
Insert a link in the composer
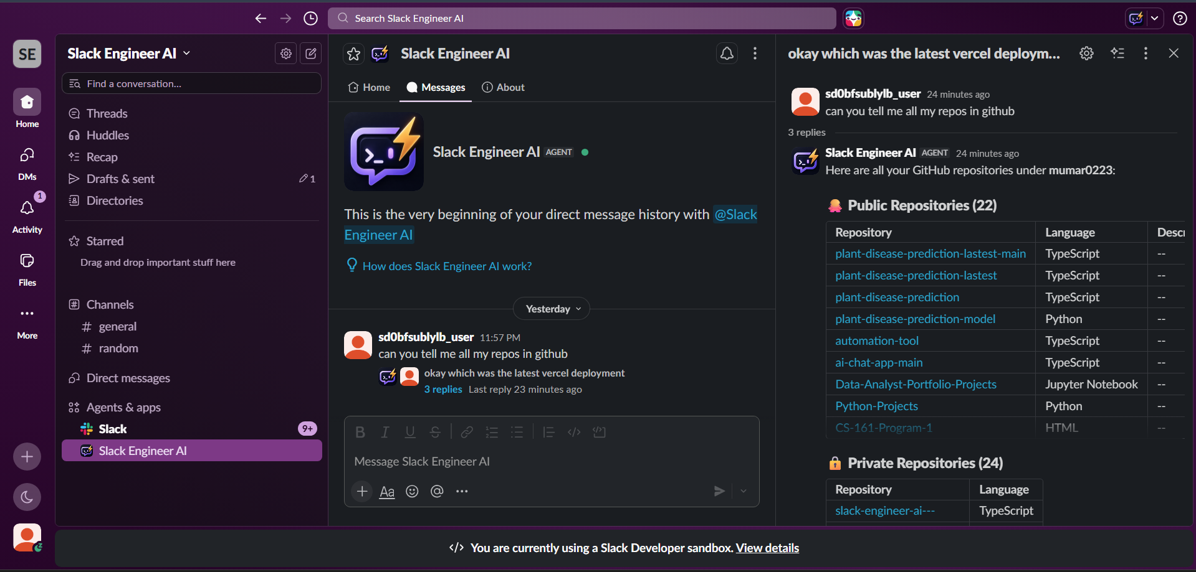click(x=467, y=433)
